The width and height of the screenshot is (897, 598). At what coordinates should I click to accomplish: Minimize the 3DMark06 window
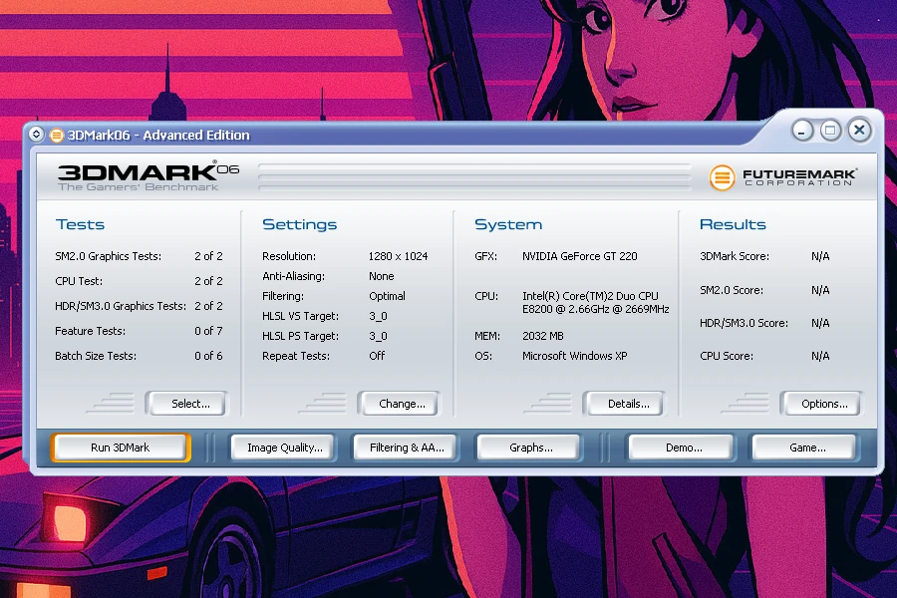[802, 131]
